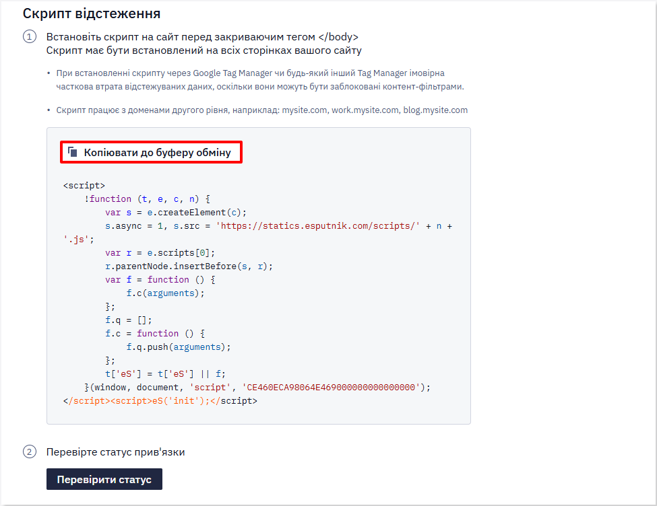Viewport: 657px width, 506px height.
Task: Click Копіювати до буферу обміну text
Action: (157, 152)
